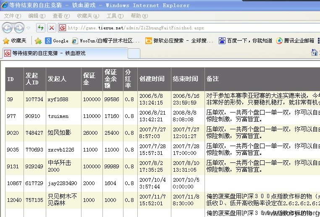Click ID cell 12040
Screen dimensions: 320x217
14,200
